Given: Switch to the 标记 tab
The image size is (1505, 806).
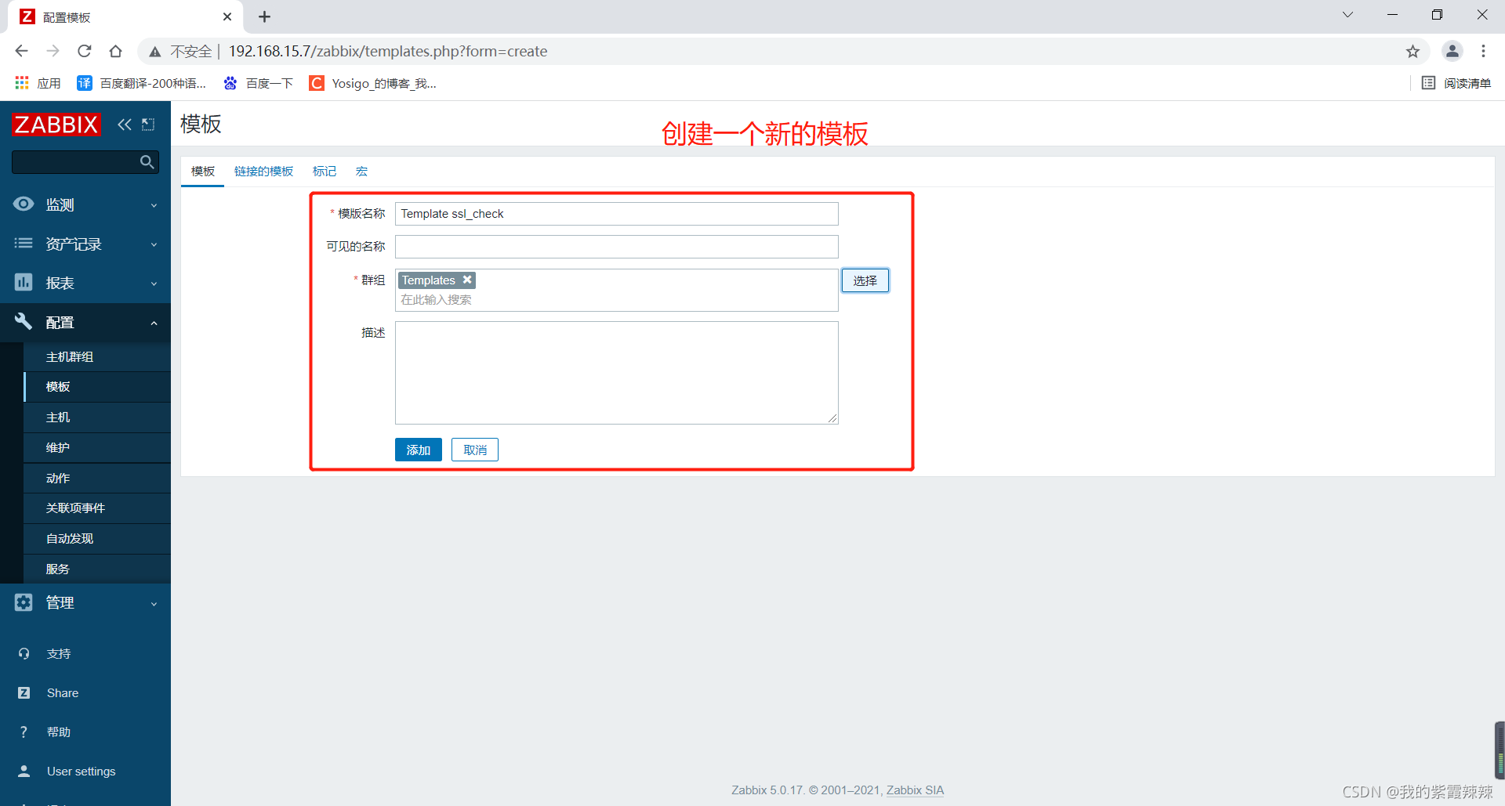Looking at the screenshot, I should coord(325,172).
